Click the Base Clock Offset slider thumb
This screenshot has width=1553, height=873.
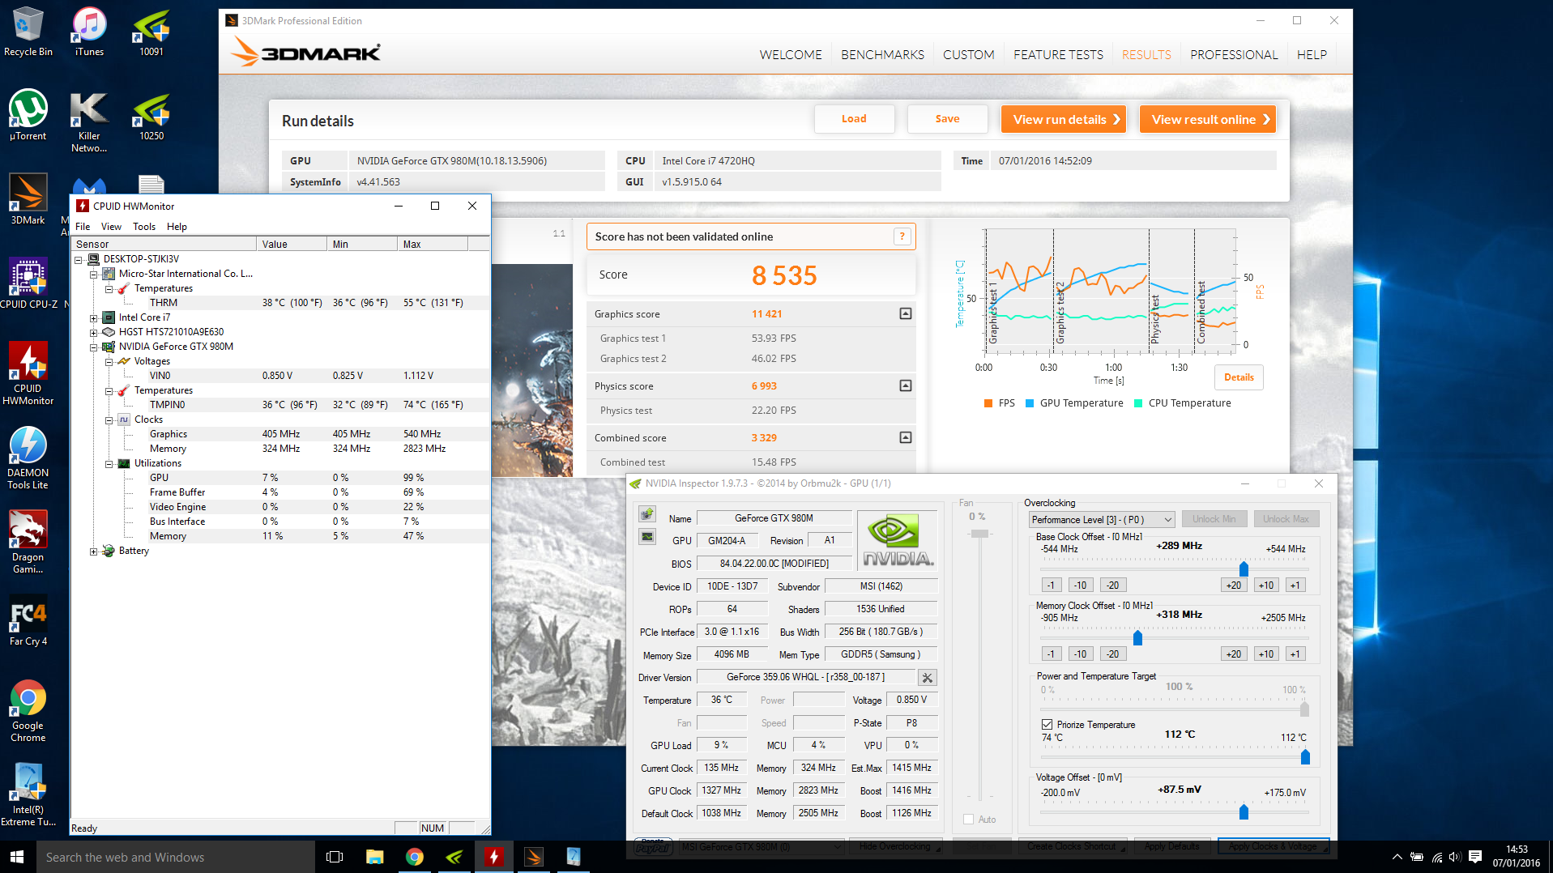[x=1244, y=569]
